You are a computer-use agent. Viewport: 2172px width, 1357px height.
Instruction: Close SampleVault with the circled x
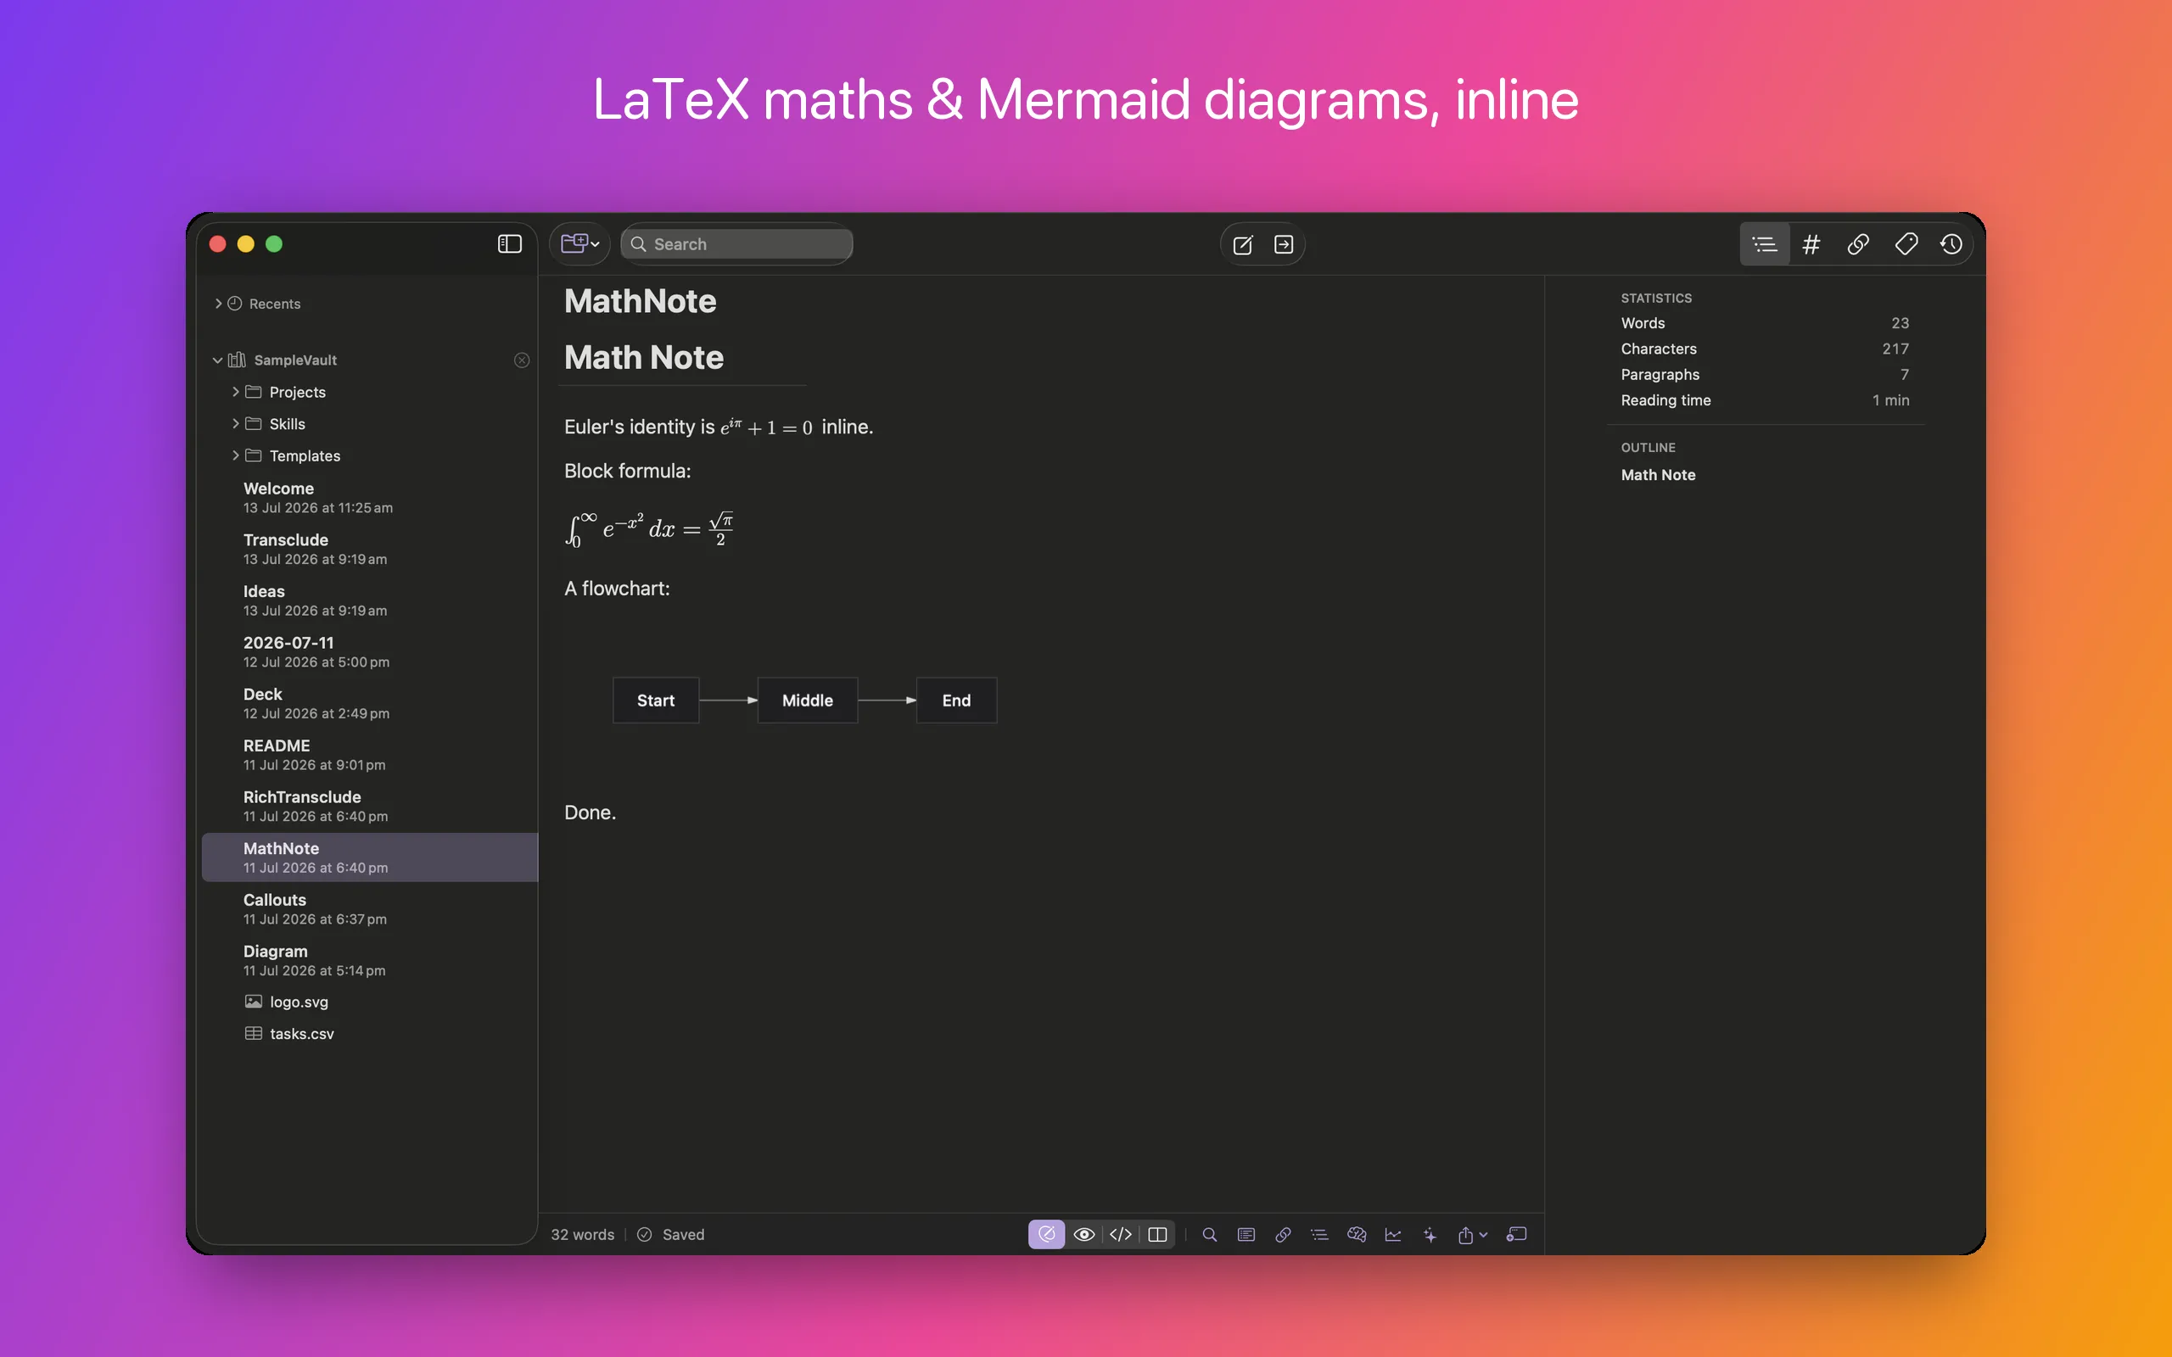point(522,360)
